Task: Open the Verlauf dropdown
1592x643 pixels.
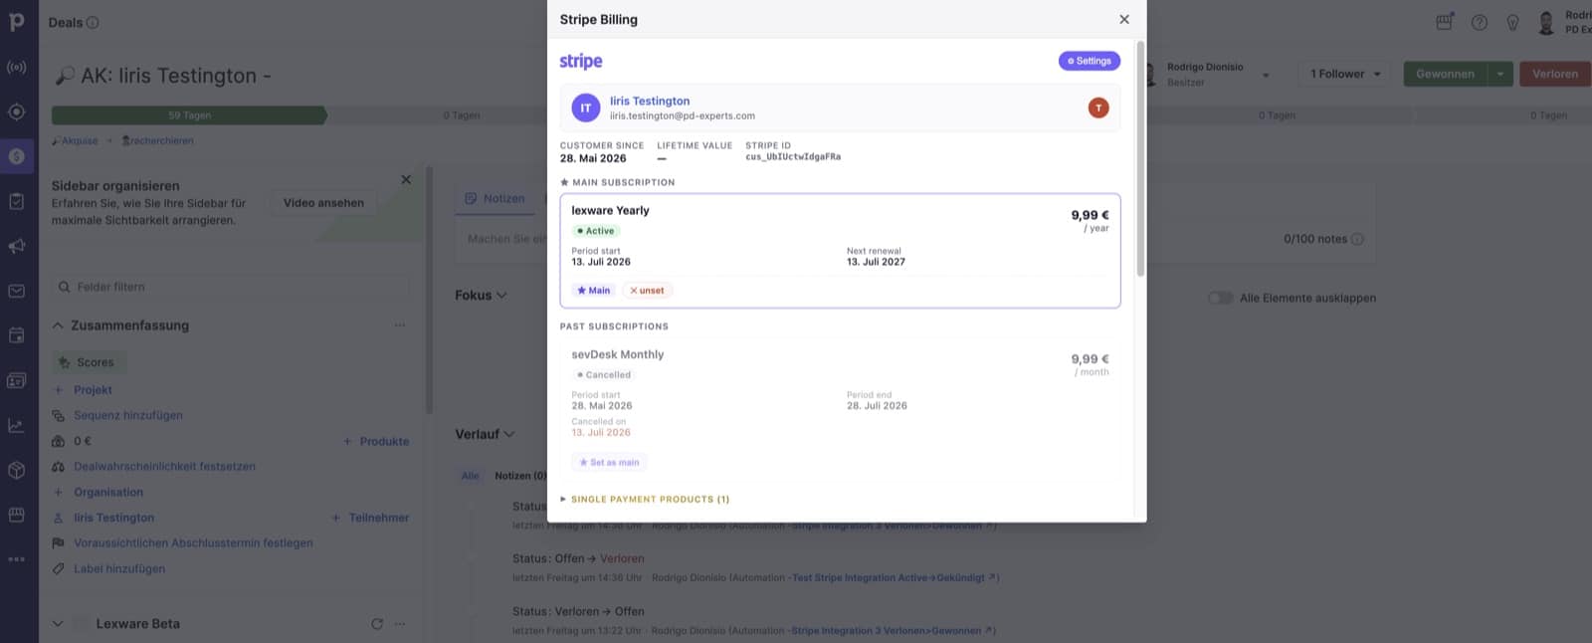Action: [x=485, y=435]
